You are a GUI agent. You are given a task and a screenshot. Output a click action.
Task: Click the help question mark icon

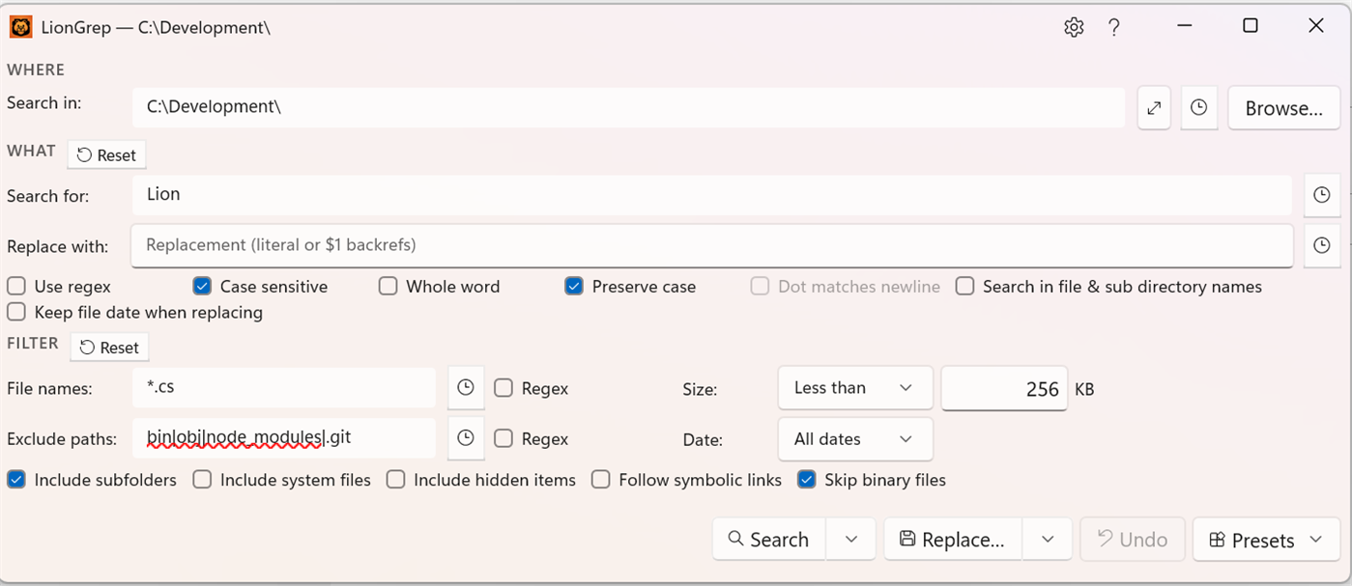pyautogui.click(x=1114, y=27)
